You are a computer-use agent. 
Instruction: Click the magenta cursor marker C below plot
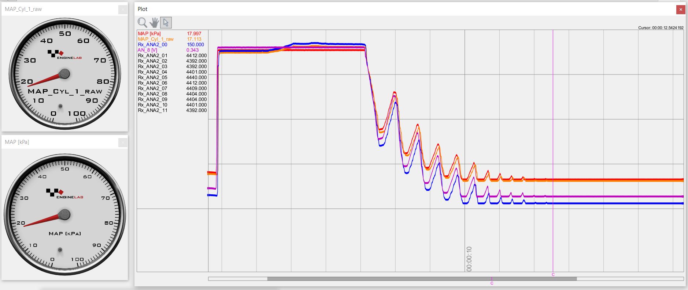553,274
